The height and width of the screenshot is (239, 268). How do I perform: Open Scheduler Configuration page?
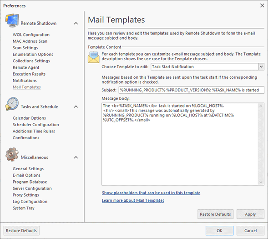36,125
